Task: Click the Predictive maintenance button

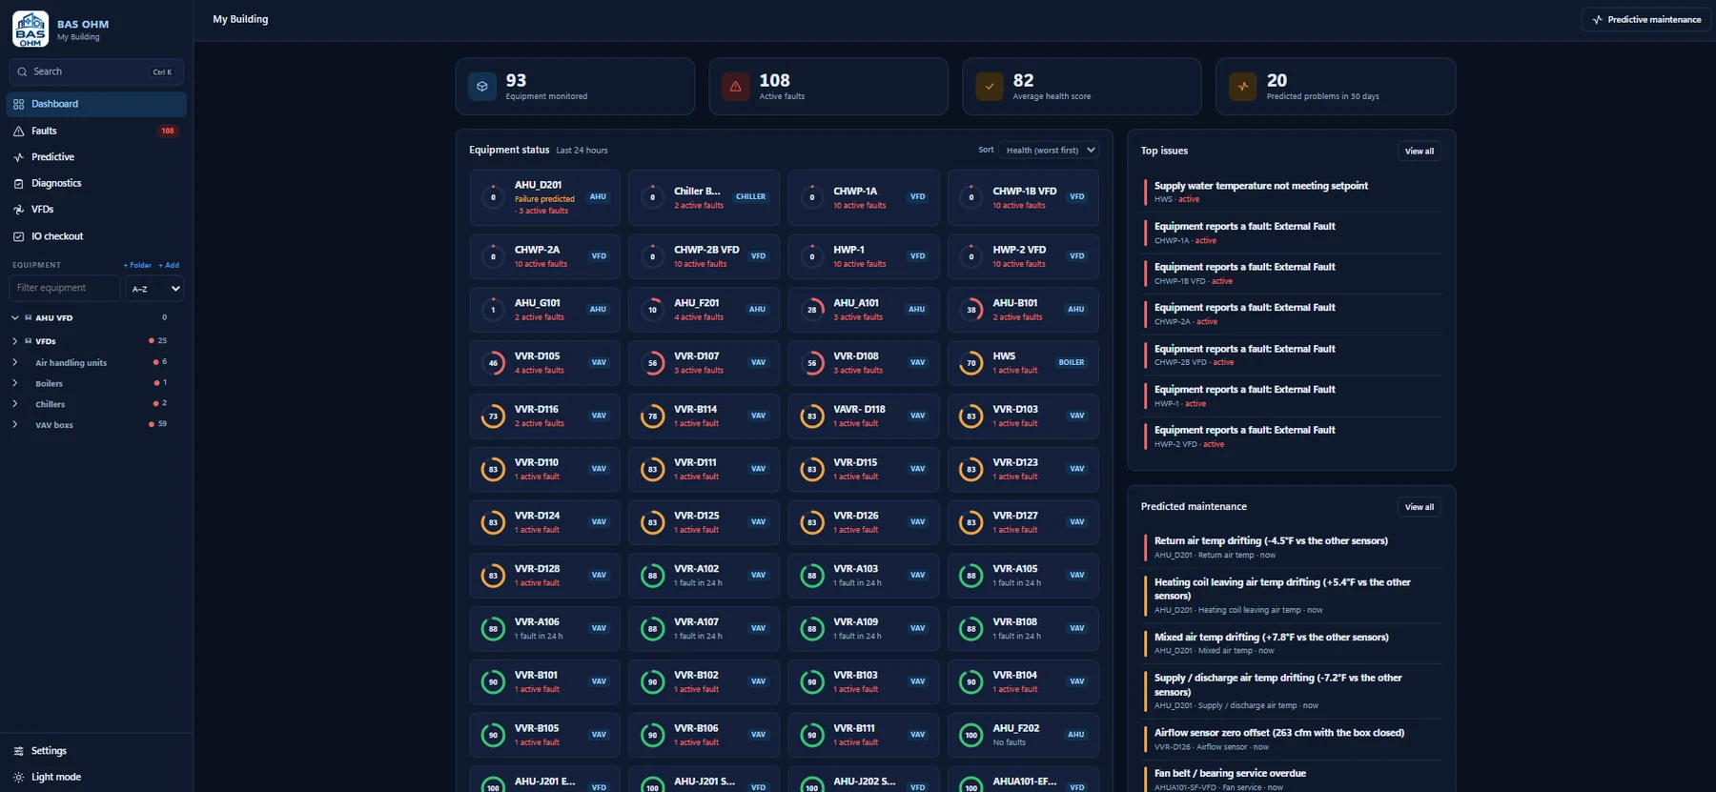Action: pos(1645,19)
